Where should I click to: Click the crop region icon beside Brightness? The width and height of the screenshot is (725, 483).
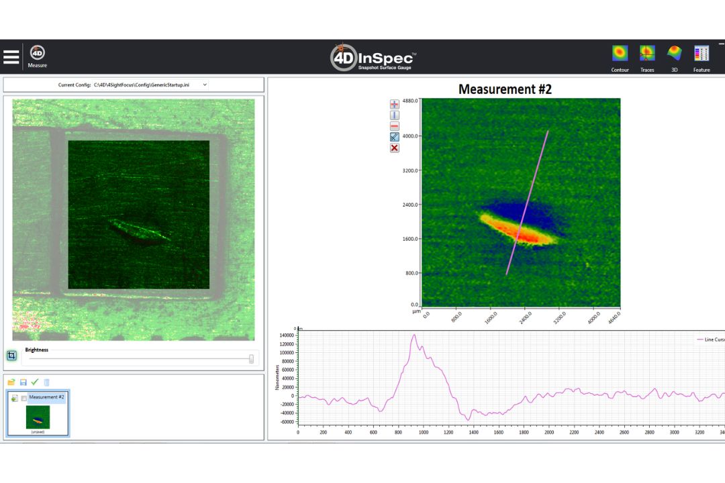coord(12,356)
